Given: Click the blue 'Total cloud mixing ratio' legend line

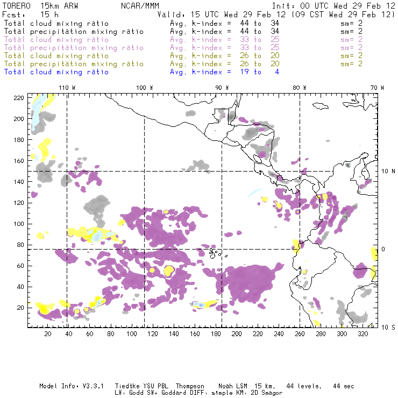Looking at the screenshot, I should click(56, 72).
